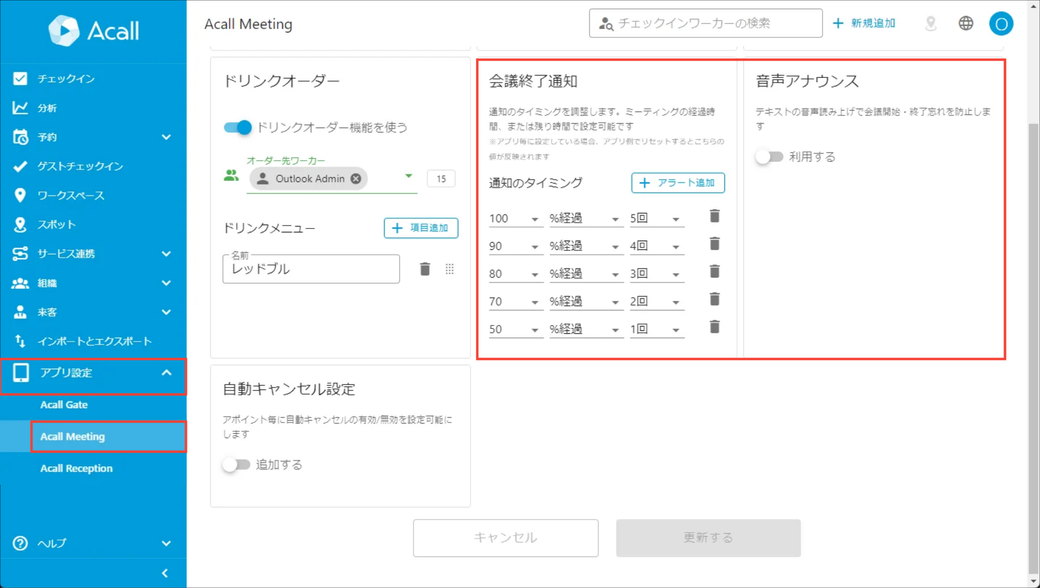Delete the 80 %経過 alert row

coord(714,271)
